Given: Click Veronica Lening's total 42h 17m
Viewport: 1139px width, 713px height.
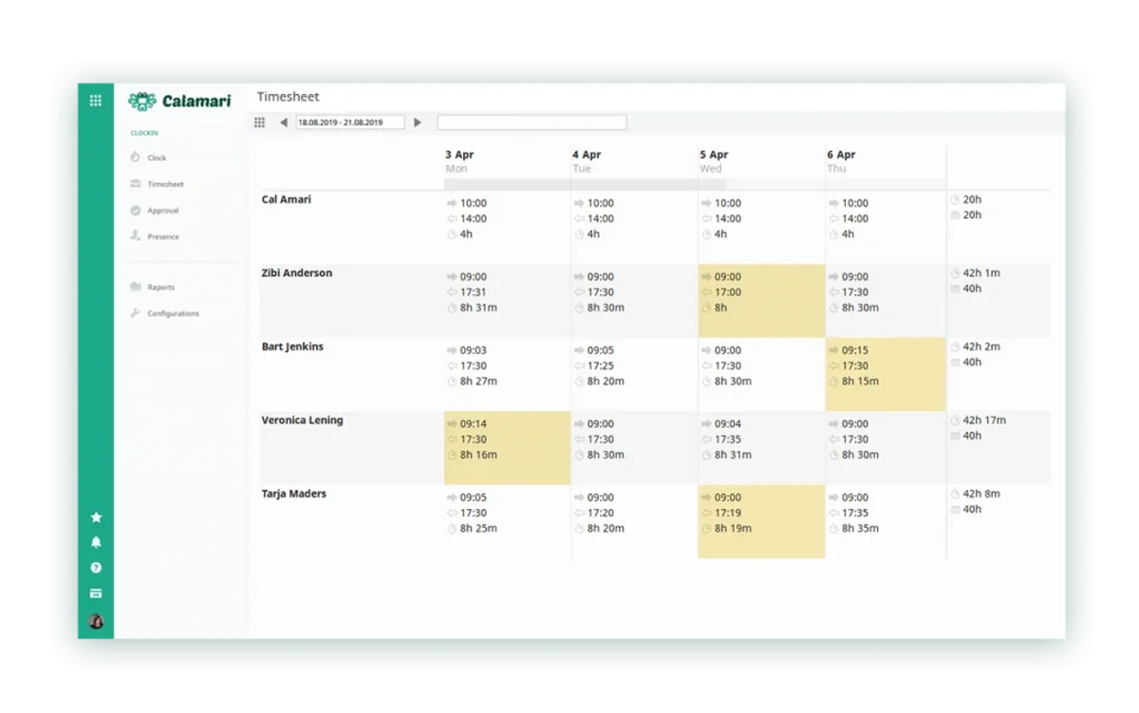Looking at the screenshot, I should tap(984, 420).
